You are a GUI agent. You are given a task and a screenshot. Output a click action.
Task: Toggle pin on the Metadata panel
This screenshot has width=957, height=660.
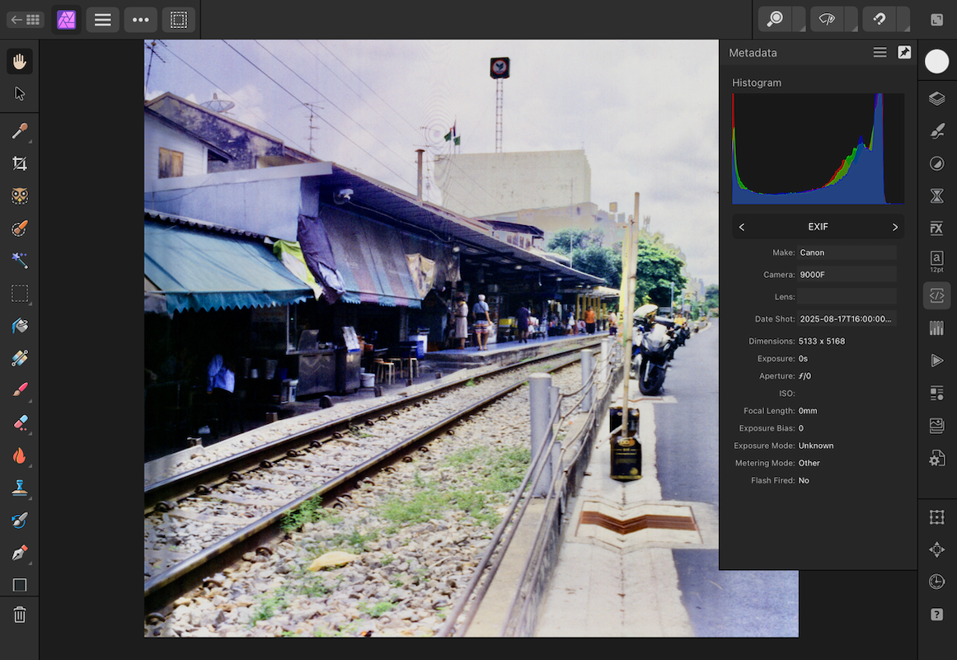[904, 52]
